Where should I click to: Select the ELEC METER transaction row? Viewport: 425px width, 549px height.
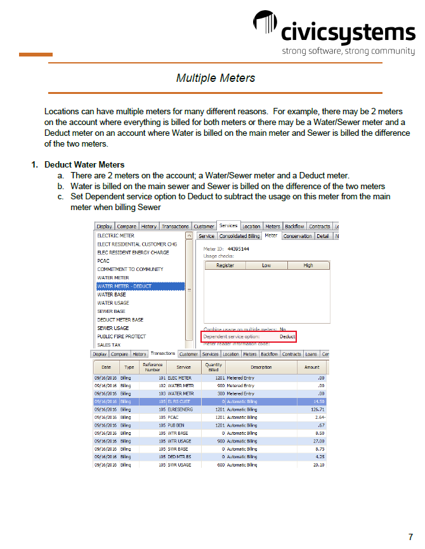coord(209,378)
